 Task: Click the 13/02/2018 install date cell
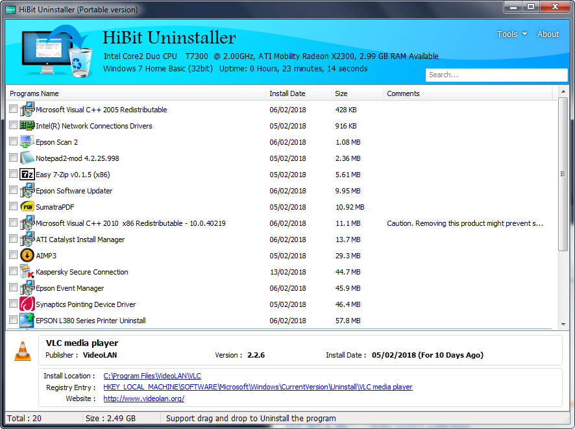287,272
